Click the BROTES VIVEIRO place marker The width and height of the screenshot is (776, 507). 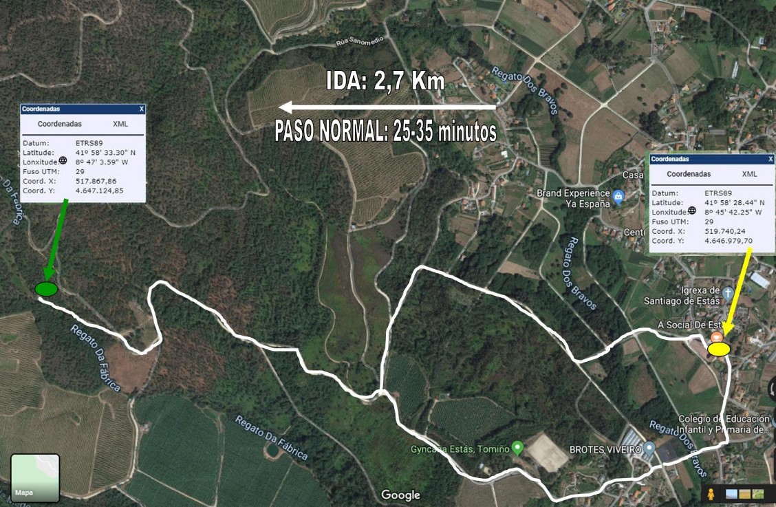pyautogui.click(x=649, y=449)
